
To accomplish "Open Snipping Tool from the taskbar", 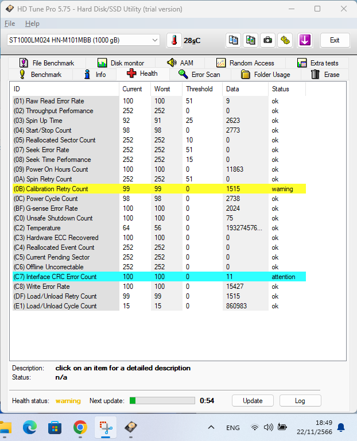I will tap(106, 427).
